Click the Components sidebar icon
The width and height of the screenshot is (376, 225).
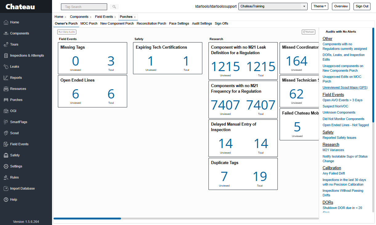coord(6,33)
